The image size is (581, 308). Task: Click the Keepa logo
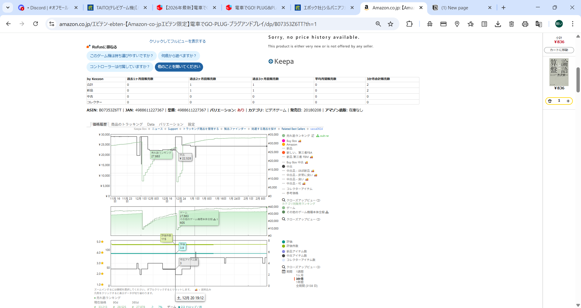pyautogui.click(x=281, y=61)
